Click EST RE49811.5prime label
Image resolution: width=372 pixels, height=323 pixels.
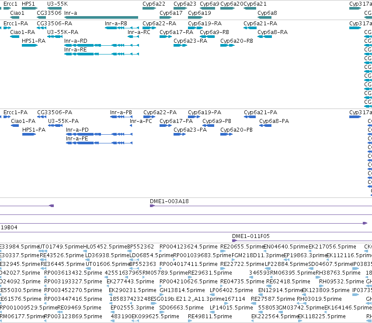pyautogui.click(x=210, y=316)
